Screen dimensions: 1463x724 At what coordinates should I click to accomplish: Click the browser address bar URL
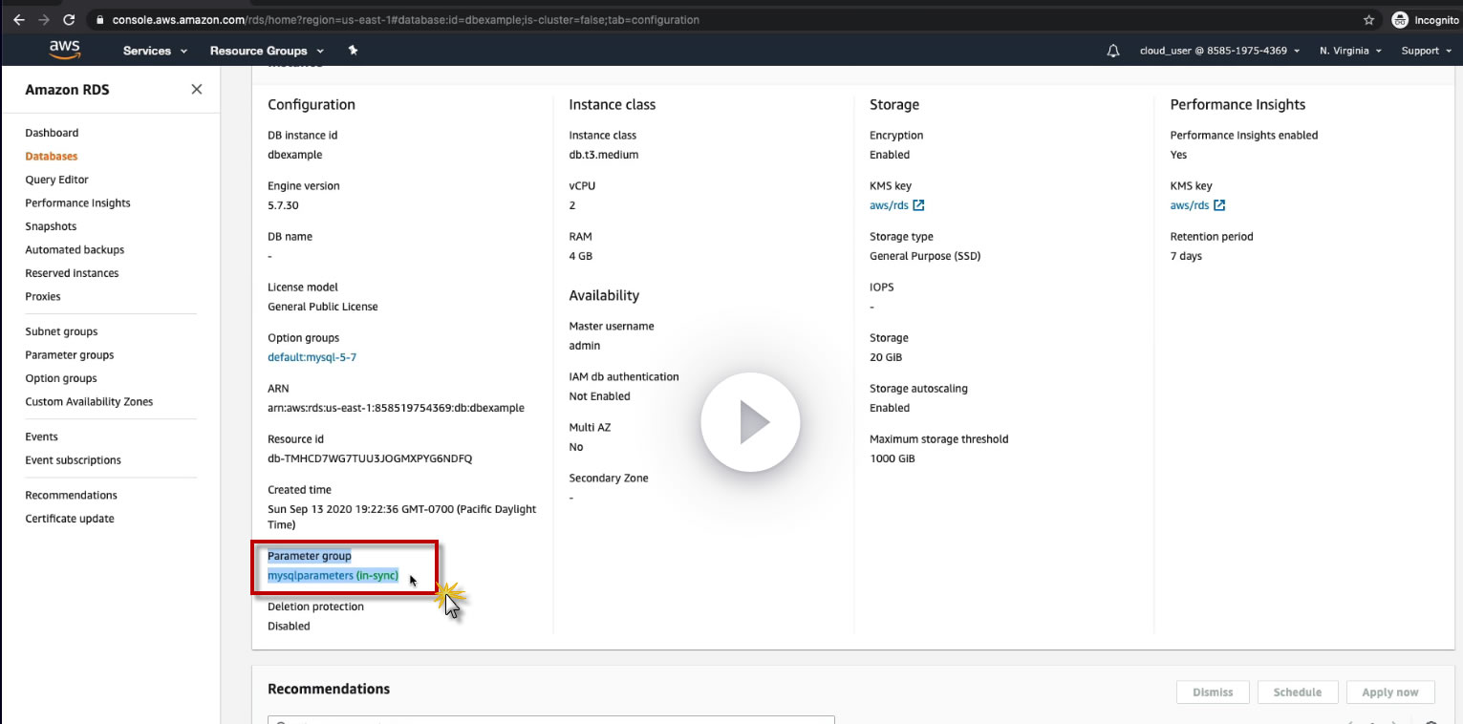coord(405,19)
